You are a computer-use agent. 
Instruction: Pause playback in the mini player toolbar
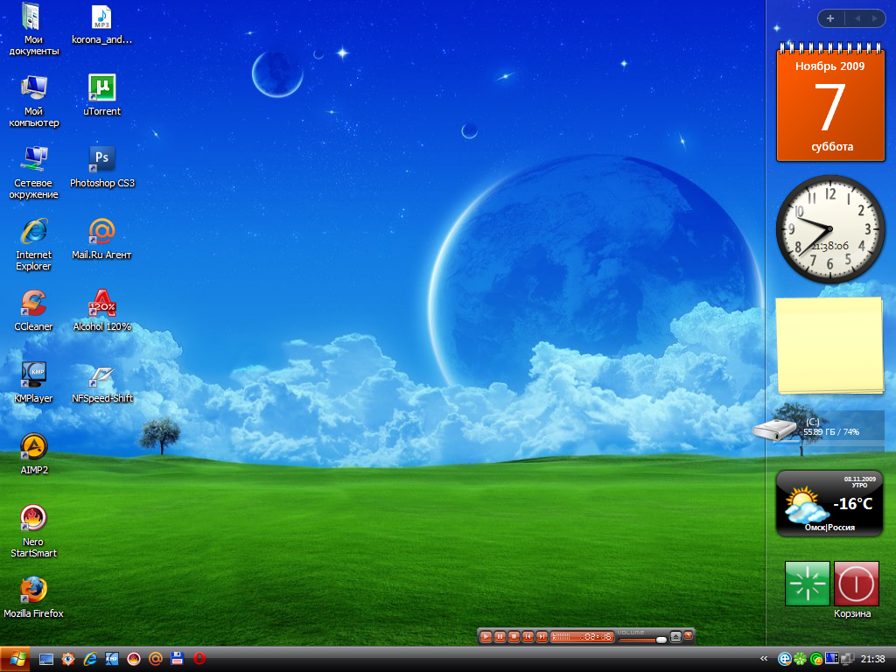pos(500,637)
